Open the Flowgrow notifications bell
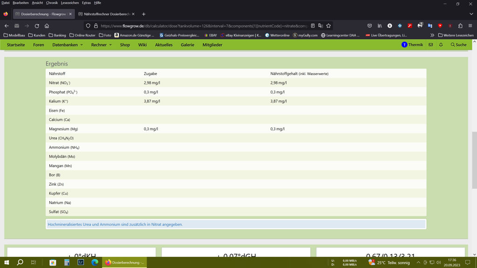 pyautogui.click(x=441, y=45)
